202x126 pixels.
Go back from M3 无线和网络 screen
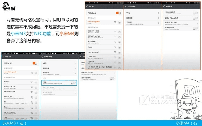(42, 57)
